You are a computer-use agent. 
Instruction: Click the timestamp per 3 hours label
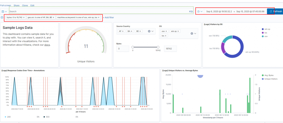[x=213, y=117]
